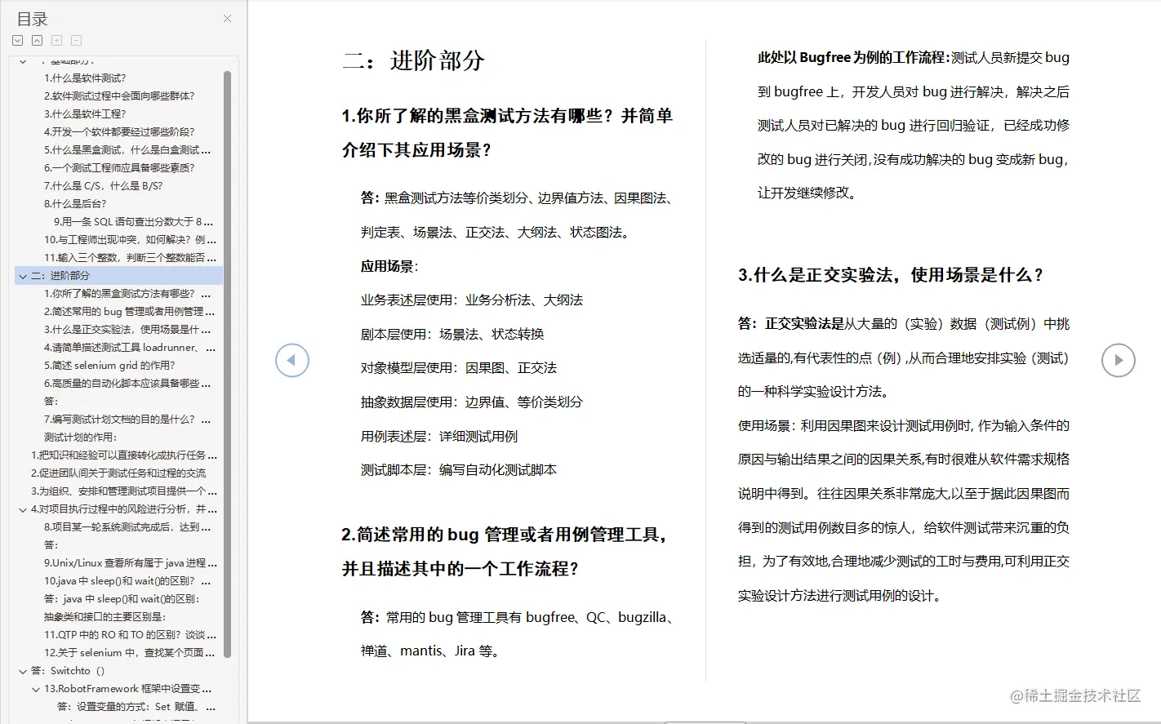The width and height of the screenshot is (1161, 724).
Task: Click the minus icon to collapse outline levels
Action: pos(76,39)
